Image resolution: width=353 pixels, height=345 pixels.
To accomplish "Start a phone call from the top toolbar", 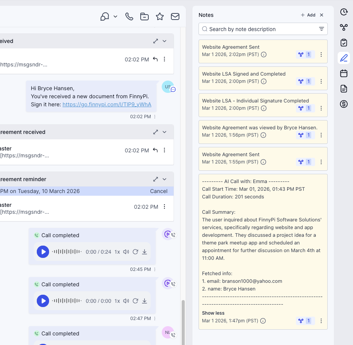I will [x=129, y=17].
